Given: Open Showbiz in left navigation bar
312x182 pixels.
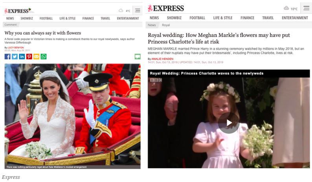Looking at the screenshot, I should pyautogui.click(x=27, y=18).
